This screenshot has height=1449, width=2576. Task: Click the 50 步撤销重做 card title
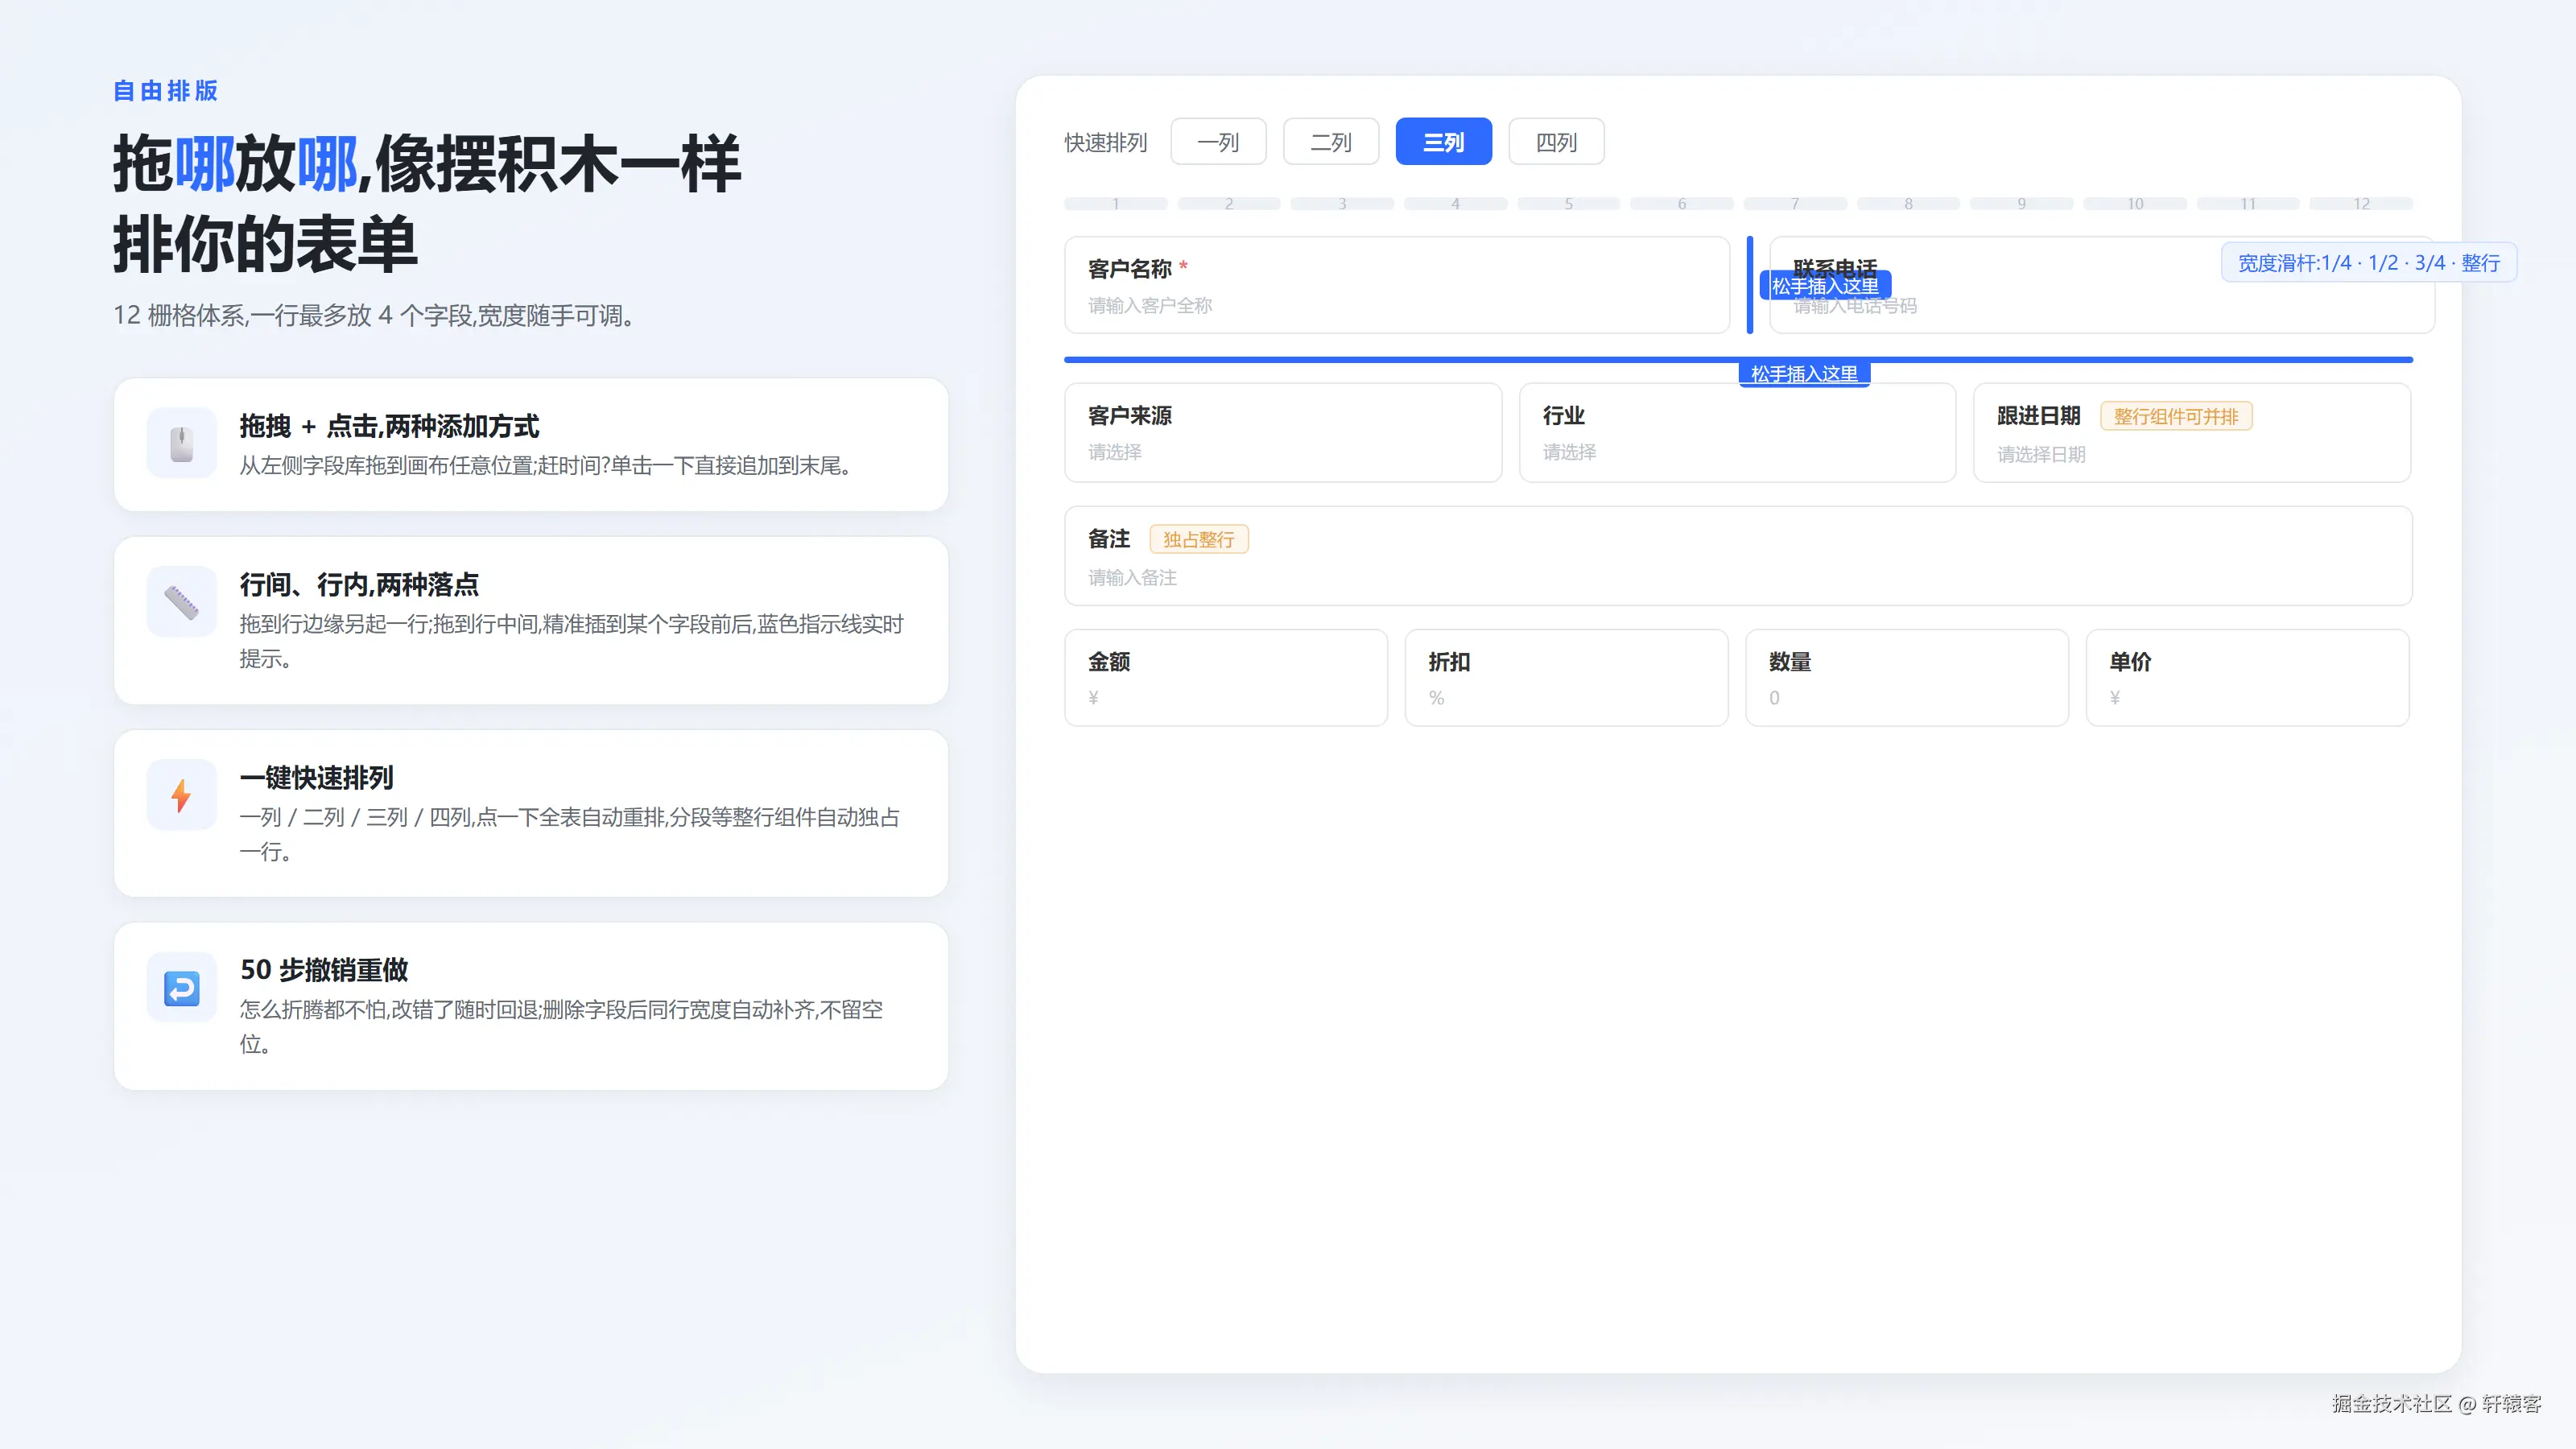click(324, 970)
